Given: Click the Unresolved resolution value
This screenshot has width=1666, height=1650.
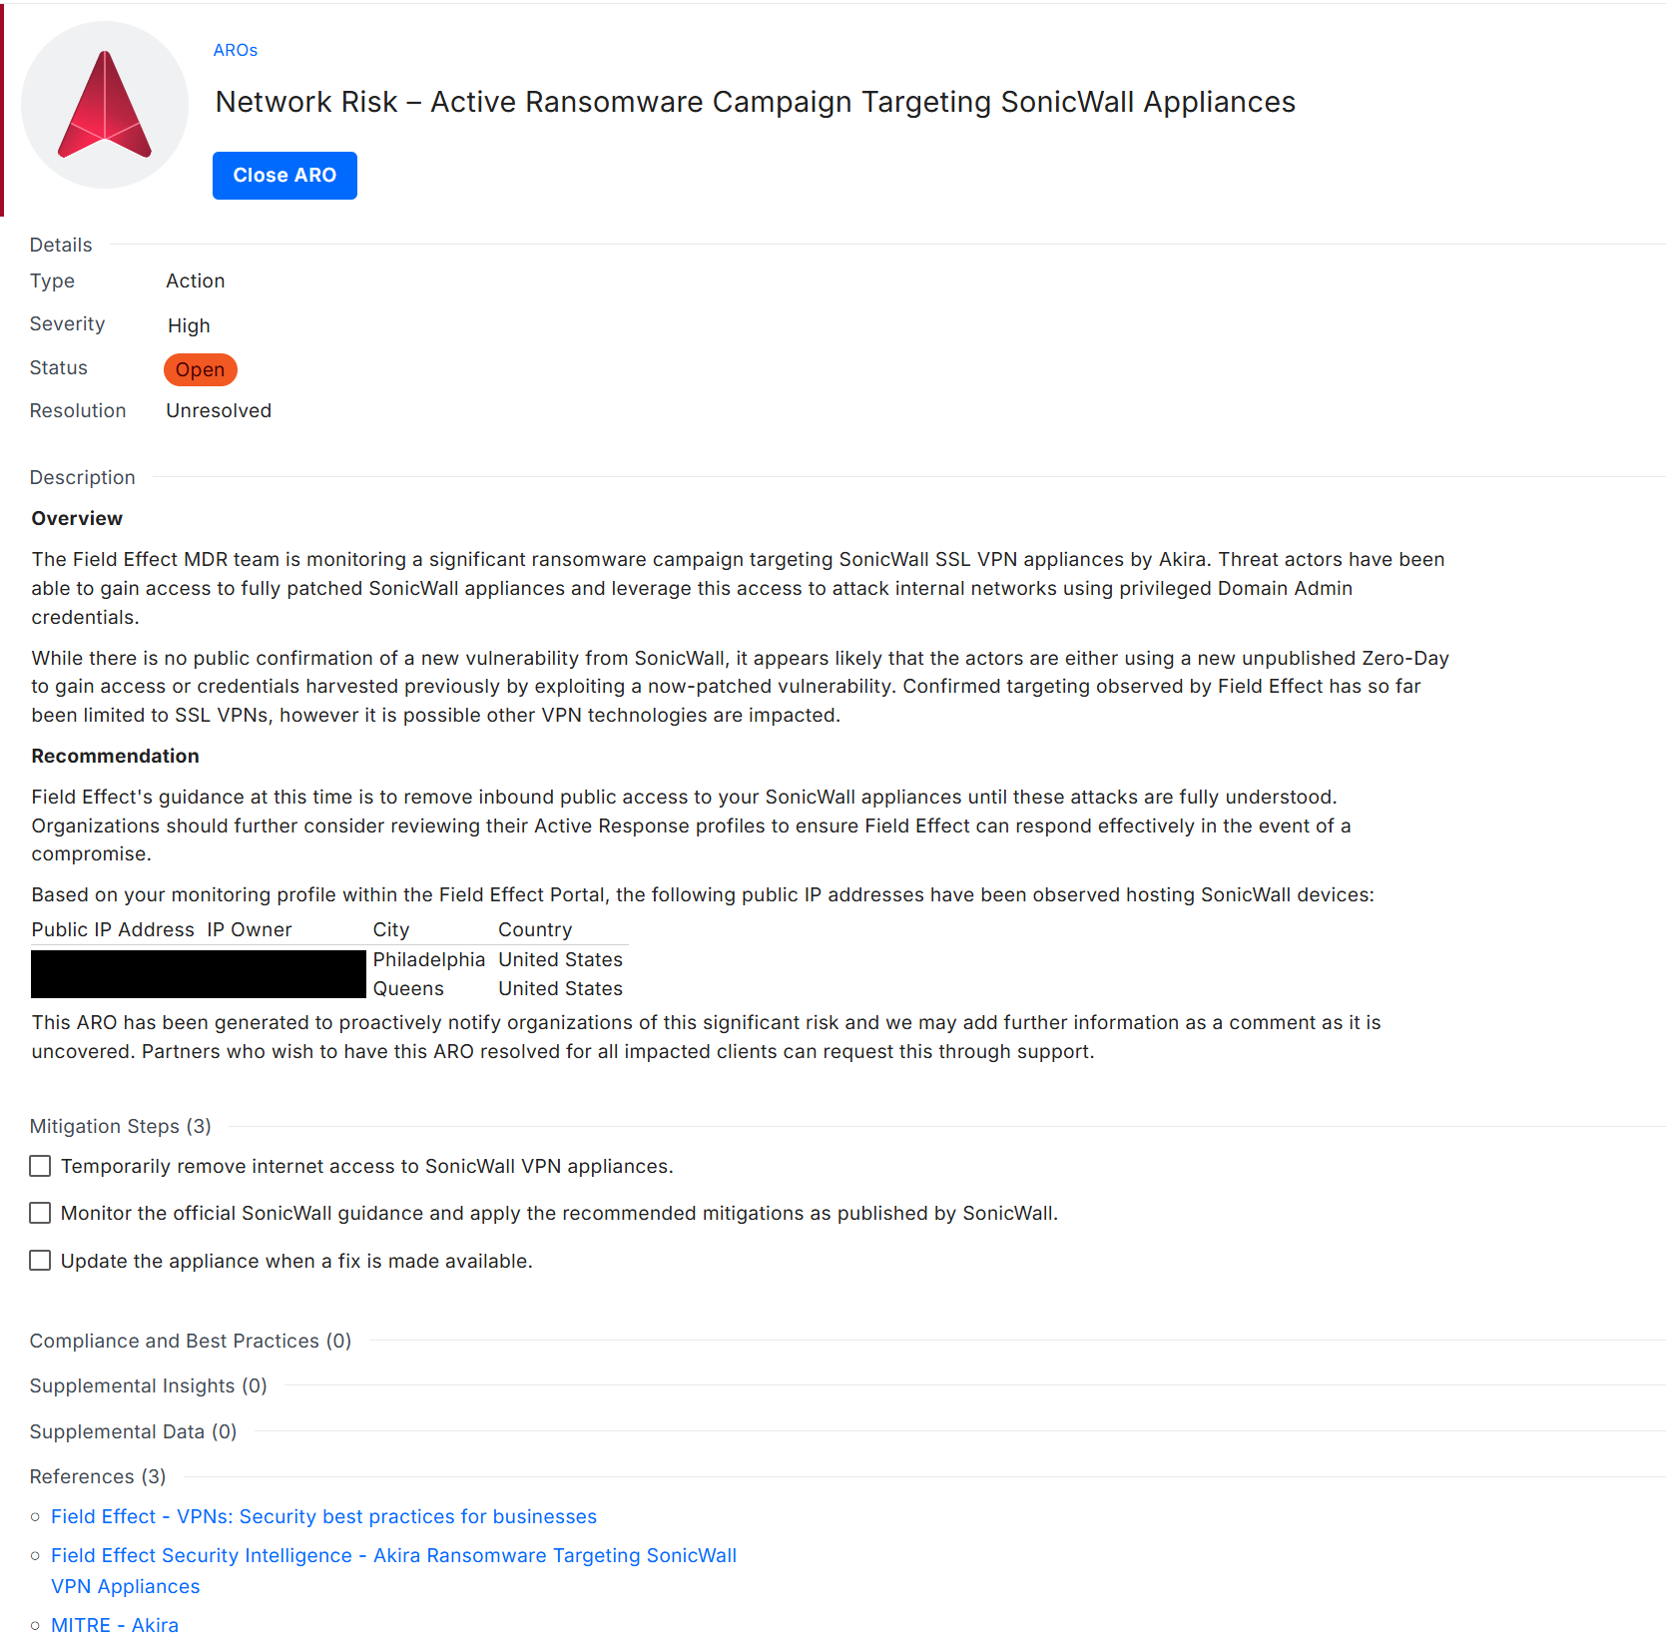Looking at the screenshot, I should coord(219,410).
